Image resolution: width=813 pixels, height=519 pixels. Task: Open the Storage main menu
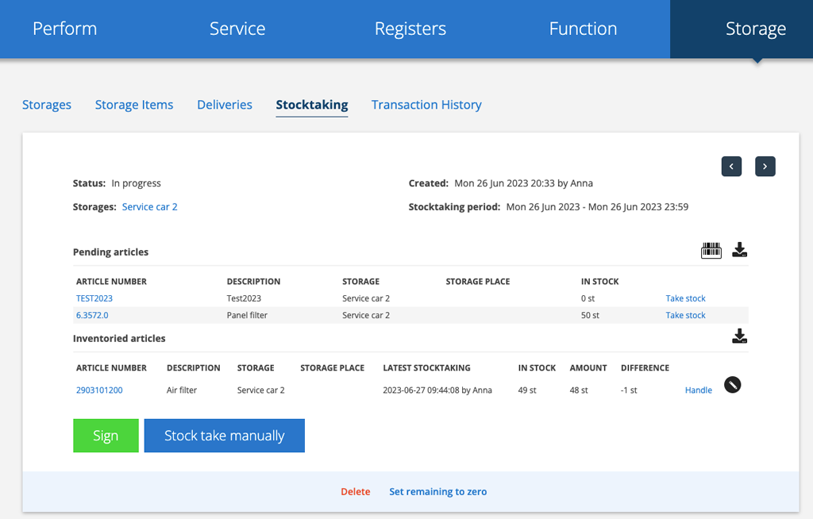[756, 29]
